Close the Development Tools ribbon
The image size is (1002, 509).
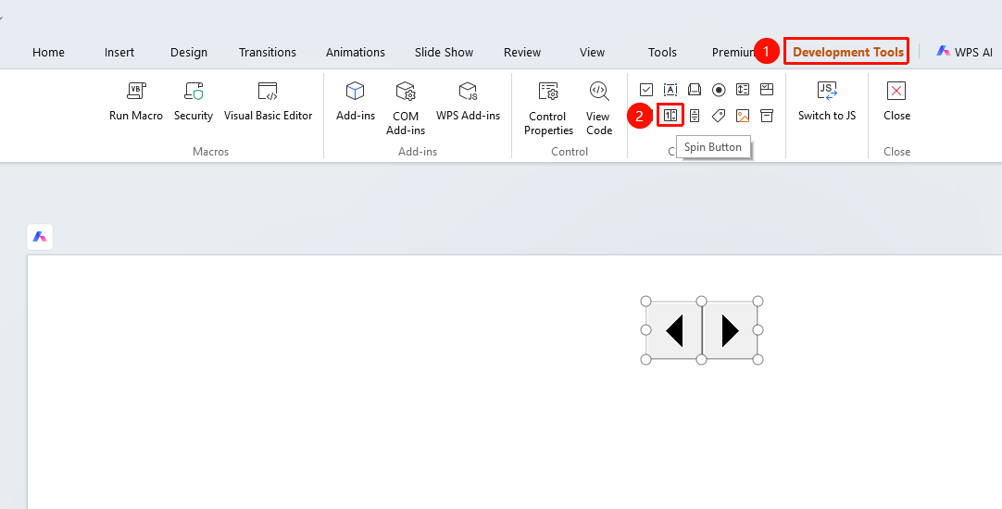coord(896,101)
